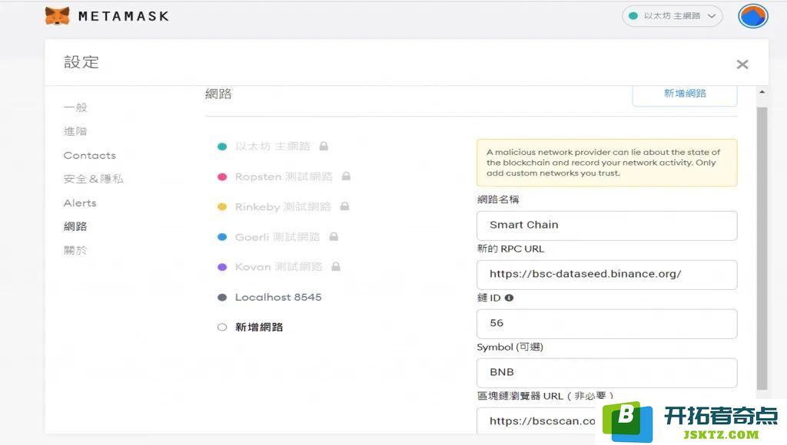Click the 設定 page title

81,62
